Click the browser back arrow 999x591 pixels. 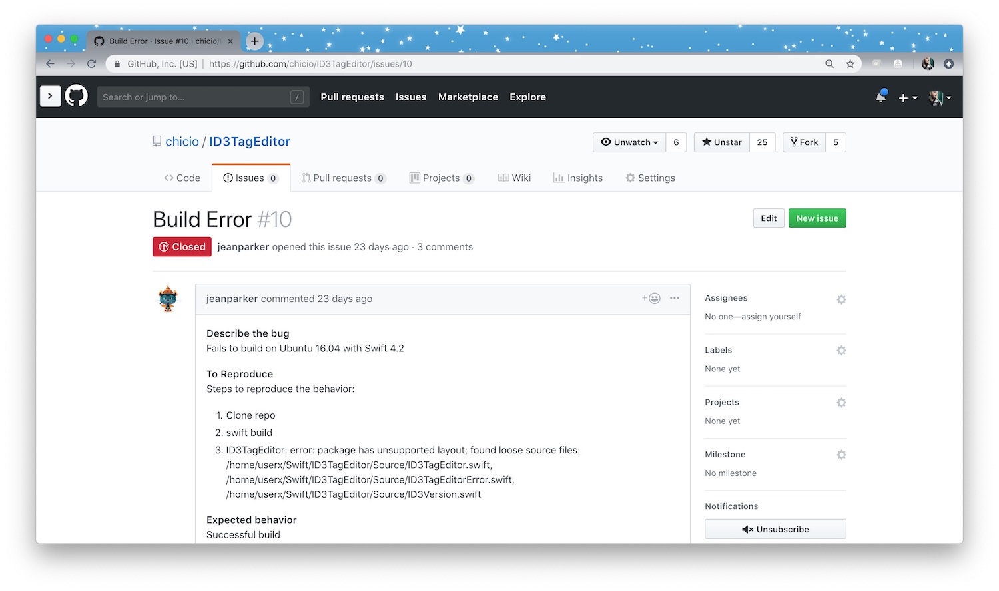point(51,64)
